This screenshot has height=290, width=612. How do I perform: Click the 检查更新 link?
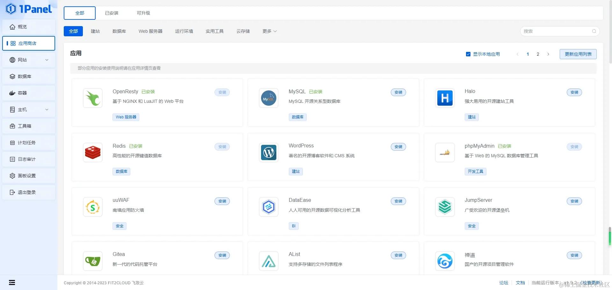tap(591, 283)
